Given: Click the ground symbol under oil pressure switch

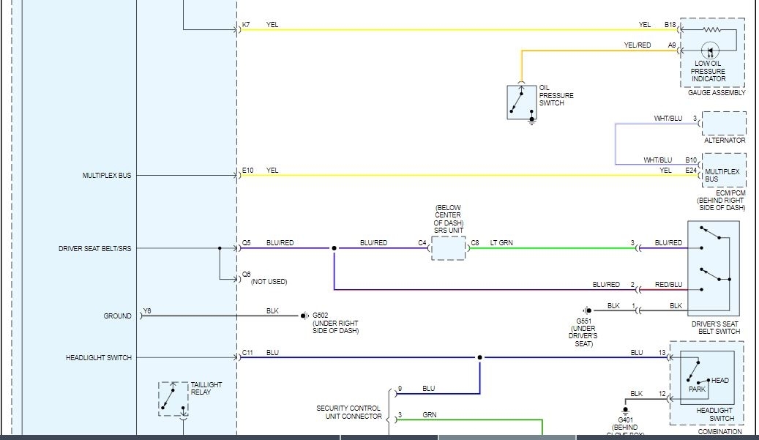Looking at the screenshot, I should [532, 121].
